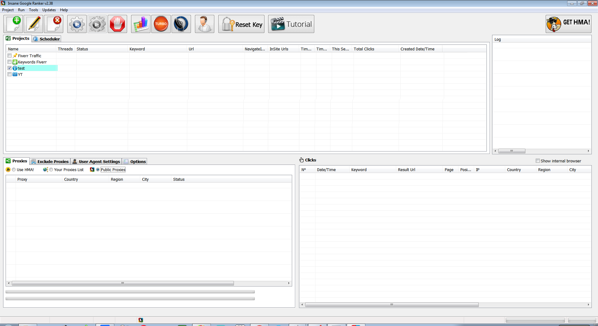Stop the running projects

117,24
